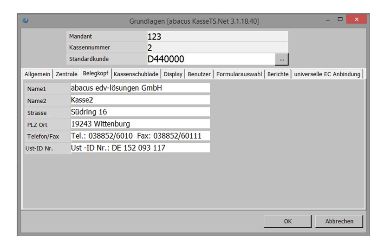Open the universelle EC Anbindung tab
This screenshot has height=246, width=384.
[327, 74]
